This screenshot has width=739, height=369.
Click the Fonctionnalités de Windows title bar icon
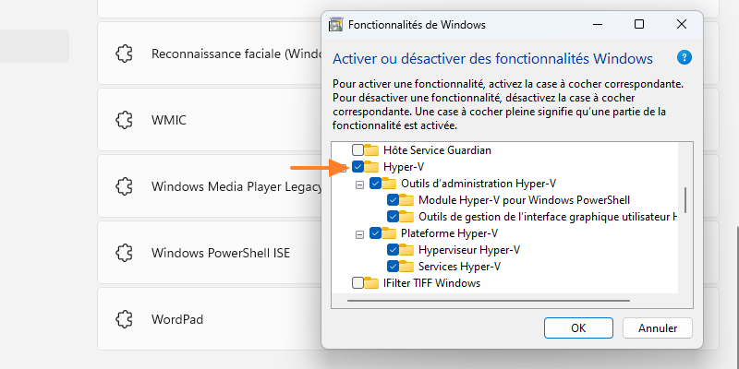pyautogui.click(x=334, y=25)
